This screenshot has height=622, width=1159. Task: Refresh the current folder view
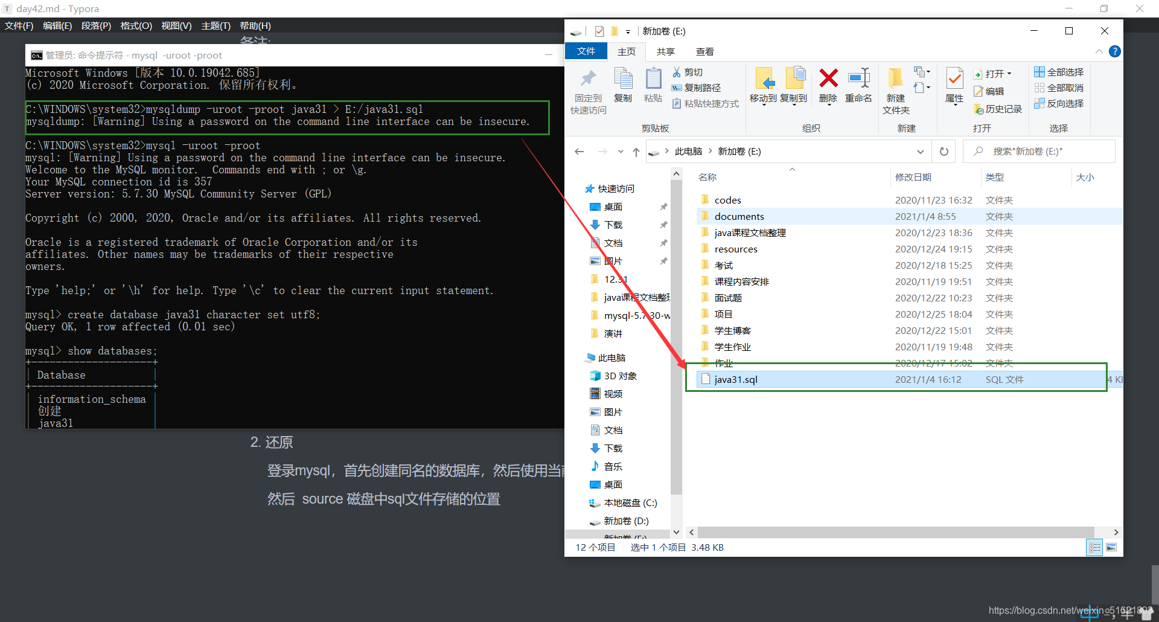click(x=943, y=151)
